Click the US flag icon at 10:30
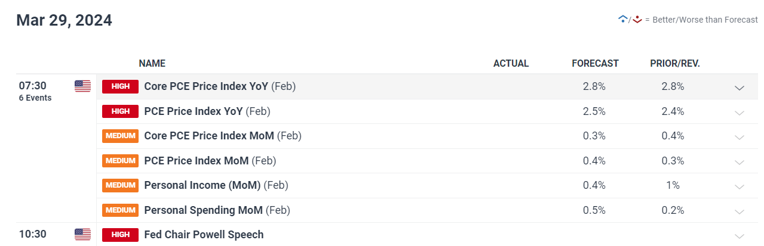764x246 pixels. point(82,234)
